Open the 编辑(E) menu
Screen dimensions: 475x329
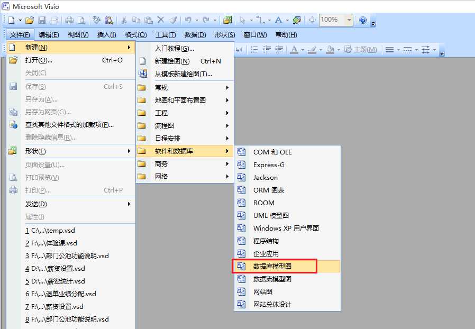49,35
